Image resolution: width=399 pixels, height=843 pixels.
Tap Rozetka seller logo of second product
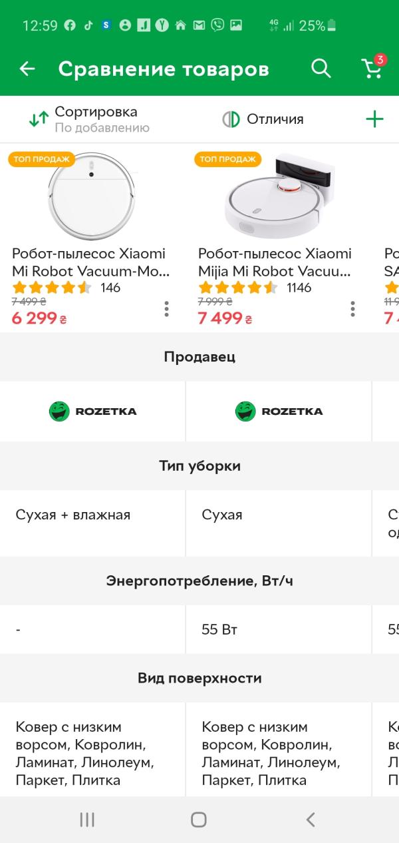click(279, 411)
